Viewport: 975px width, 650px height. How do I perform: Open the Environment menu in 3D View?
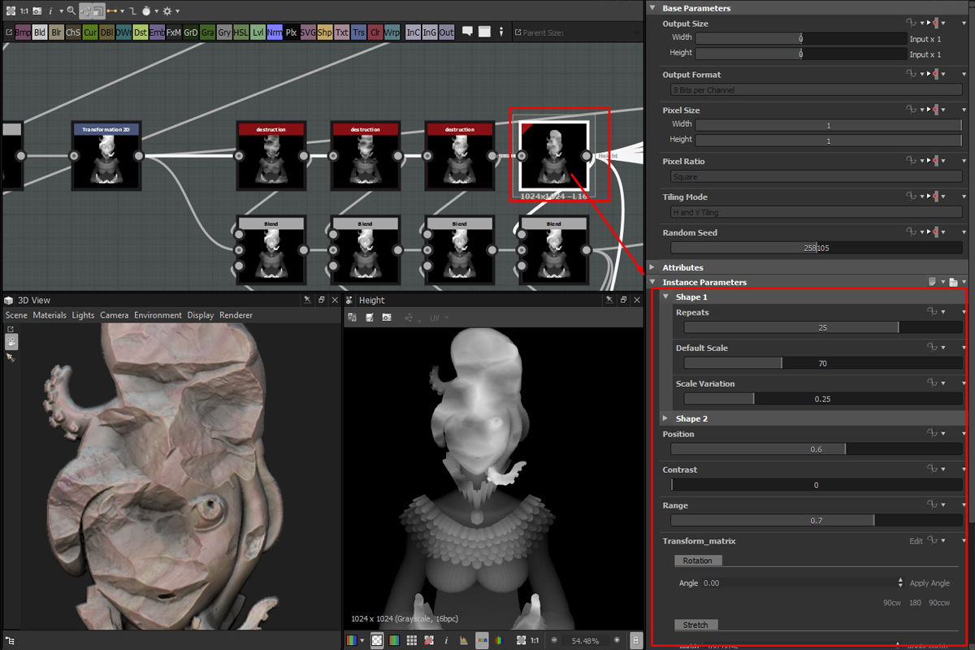158,315
